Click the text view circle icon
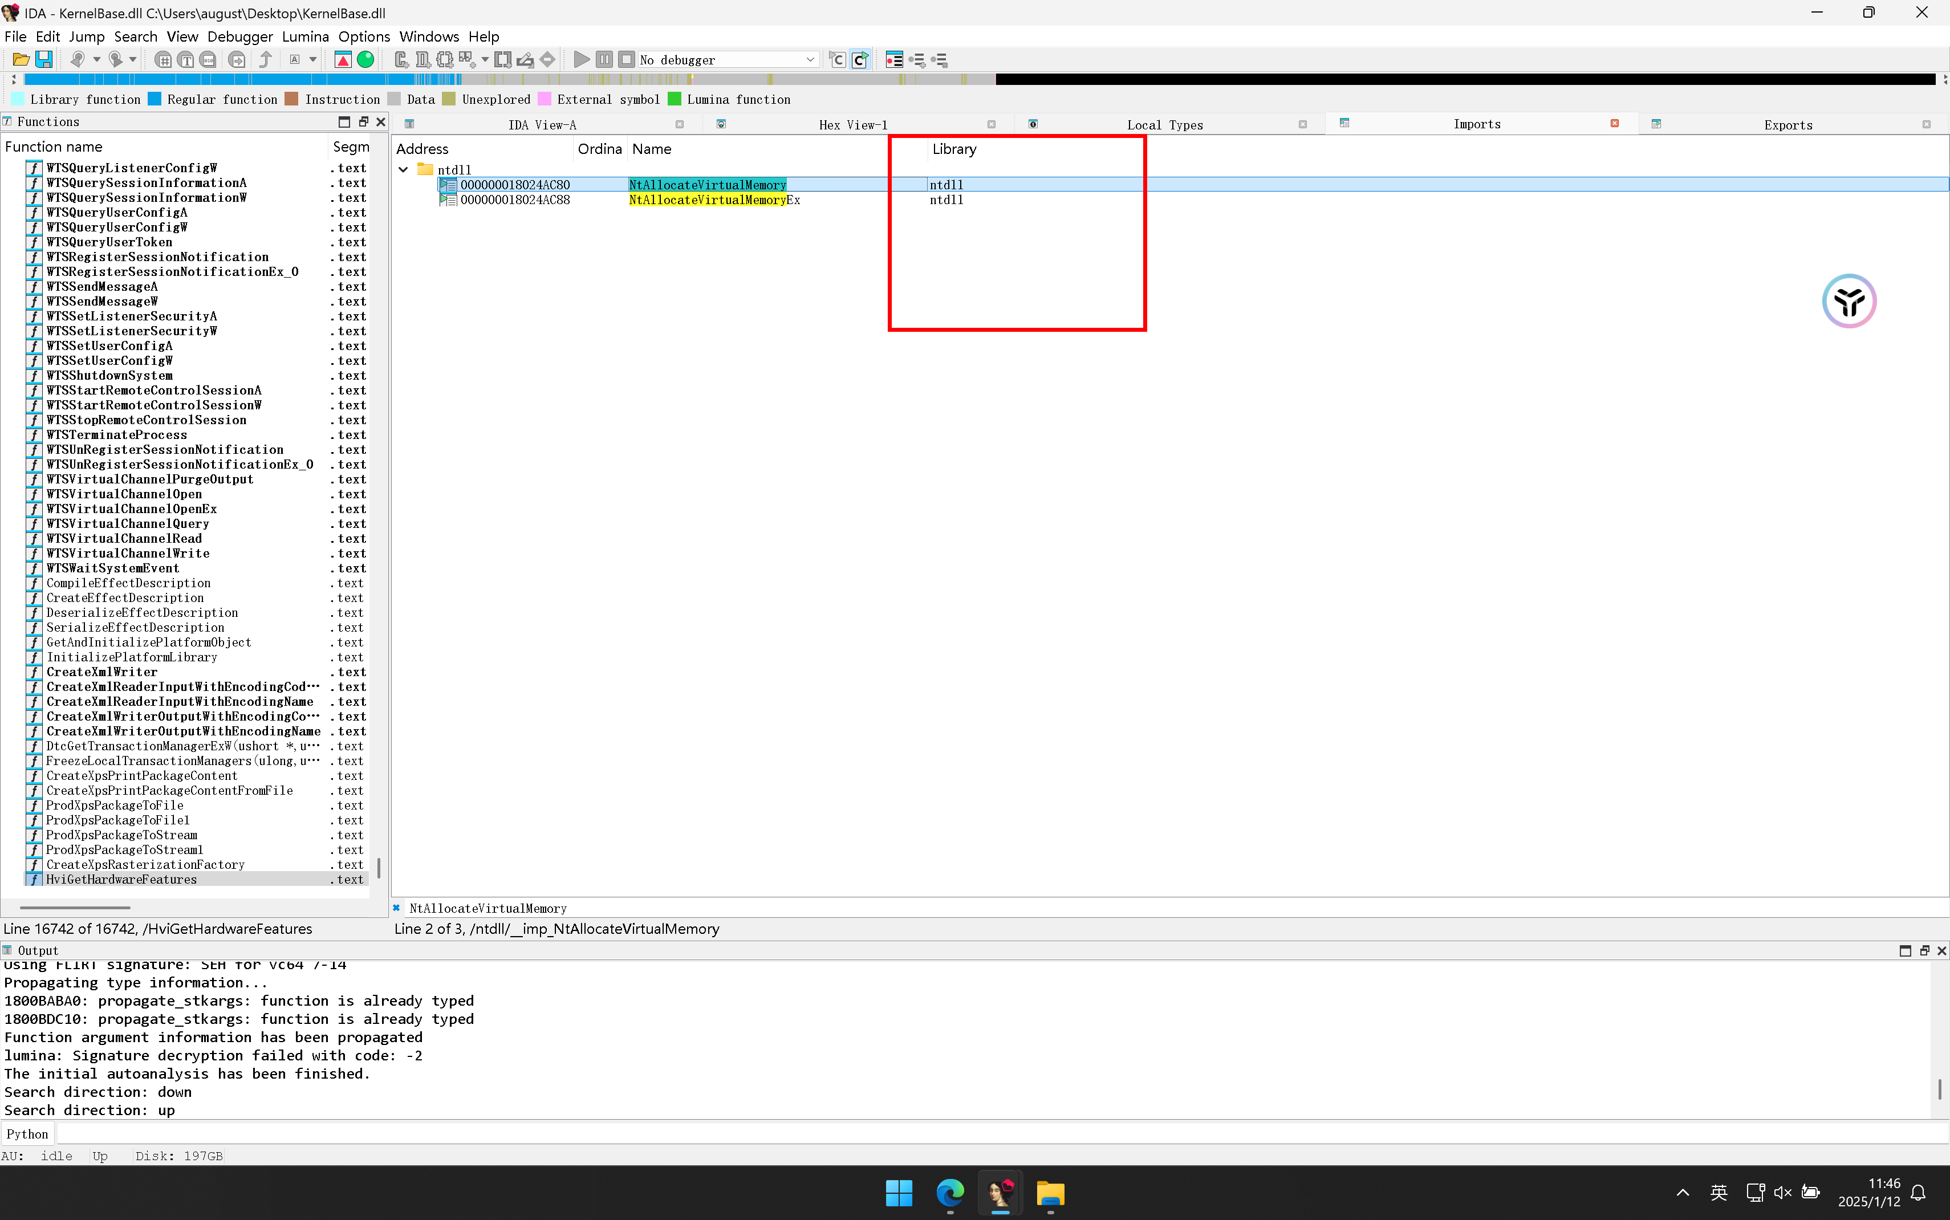The width and height of the screenshot is (1950, 1220). (185, 60)
